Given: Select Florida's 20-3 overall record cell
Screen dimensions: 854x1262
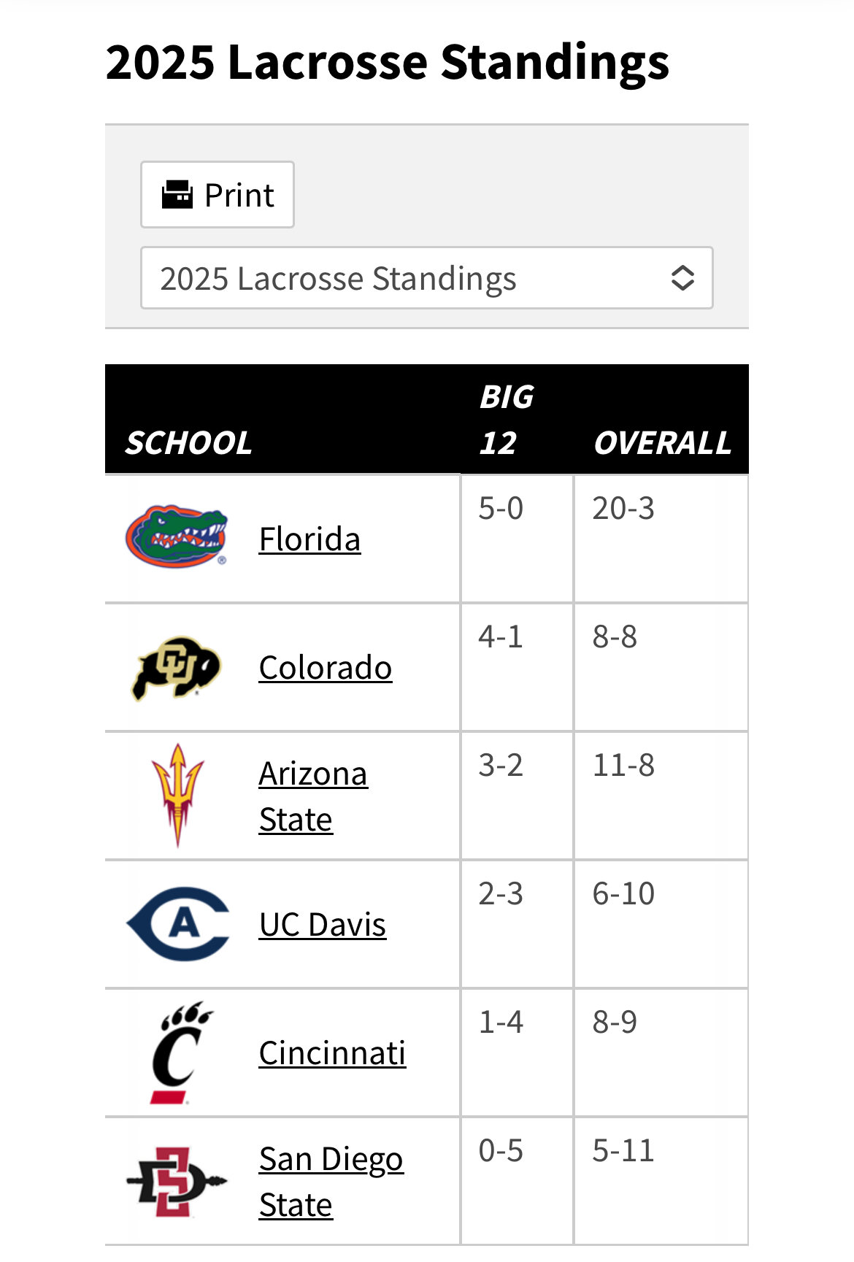Looking at the screenshot, I should point(661,539).
